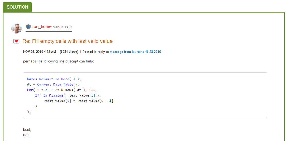The width and height of the screenshot is (286, 141).
Task: Open the ron_horne username profile link
Action: click(x=42, y=27)
